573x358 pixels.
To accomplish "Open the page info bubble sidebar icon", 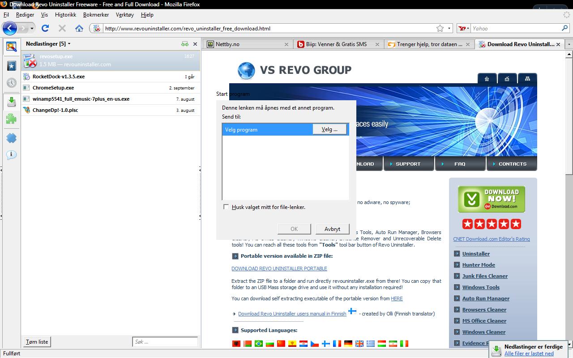I will [x=11, y=155].
